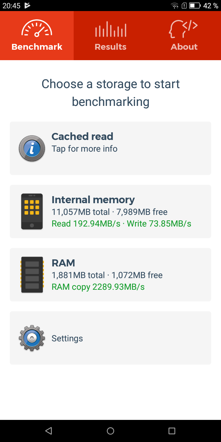This screenshot has width=221, height=442.
Task: Tap the Read 192.94MB/s result text
Action: (86, 224)
